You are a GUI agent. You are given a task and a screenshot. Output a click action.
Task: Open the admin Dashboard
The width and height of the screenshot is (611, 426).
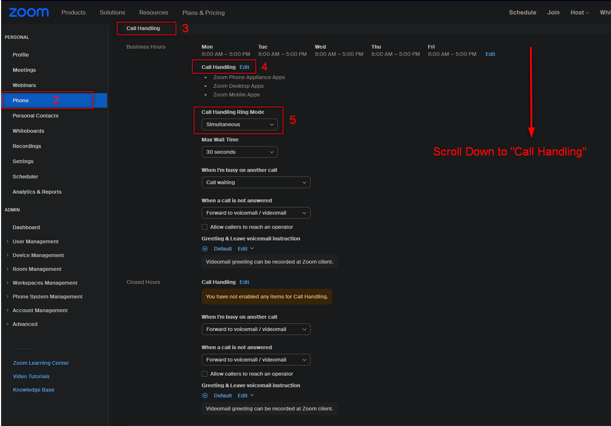tap(26, 227)
